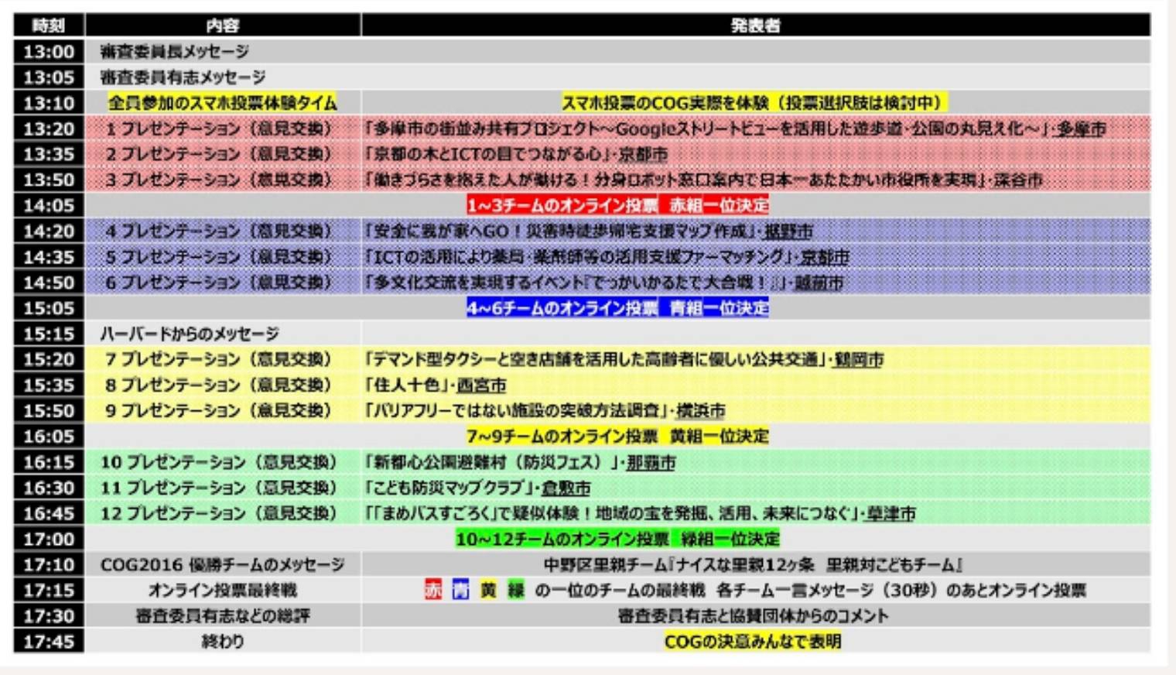Click green banner 10~12チームのオンライン投票 緑組一位決定

pos(617,539)
